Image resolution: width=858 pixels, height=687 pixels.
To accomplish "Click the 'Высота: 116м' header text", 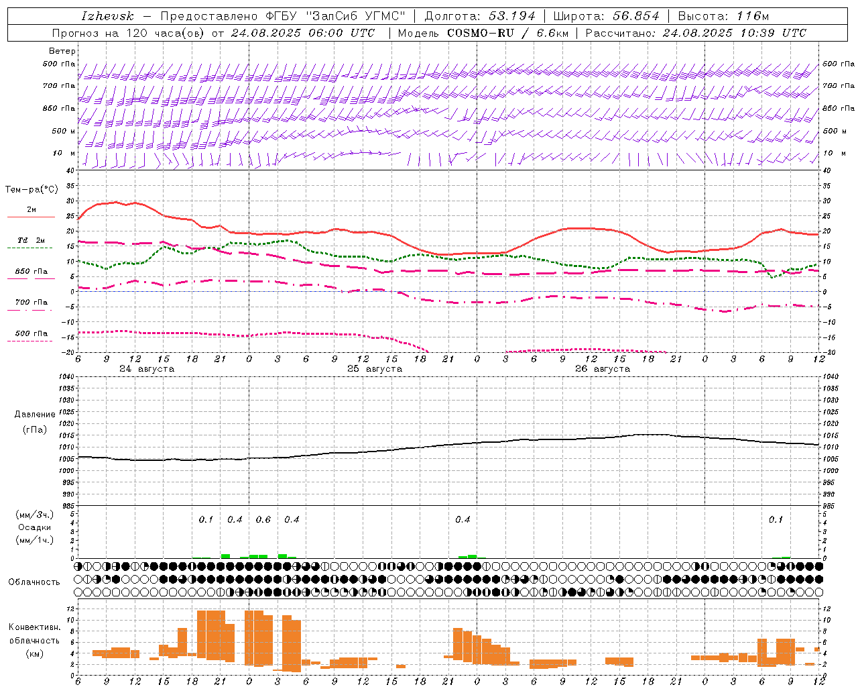I will click(x=723, y=16).
